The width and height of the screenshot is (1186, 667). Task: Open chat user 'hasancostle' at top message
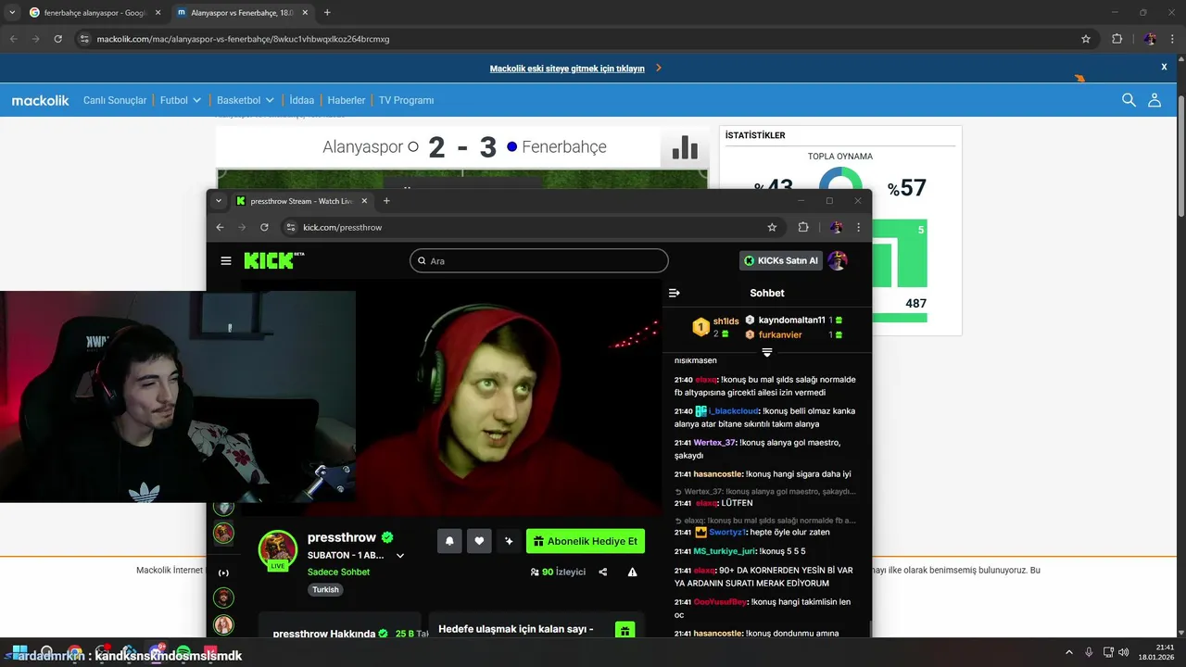point(718,474)
